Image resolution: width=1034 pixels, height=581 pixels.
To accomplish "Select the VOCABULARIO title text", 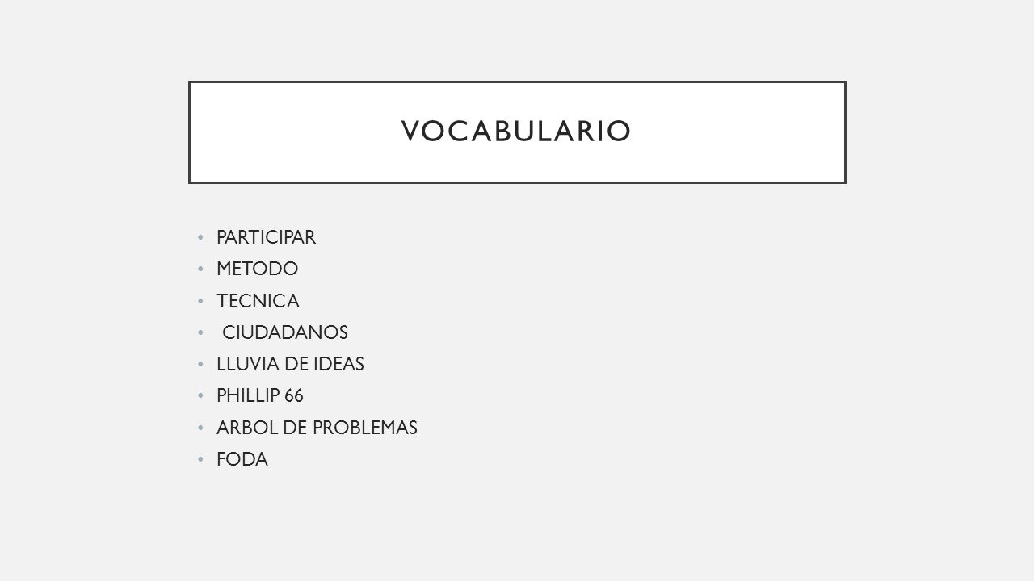I will [x=516, y=132].
